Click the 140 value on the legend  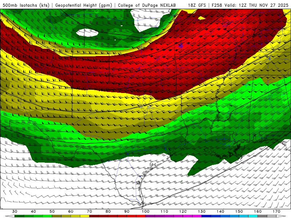(x=220, y=211)
